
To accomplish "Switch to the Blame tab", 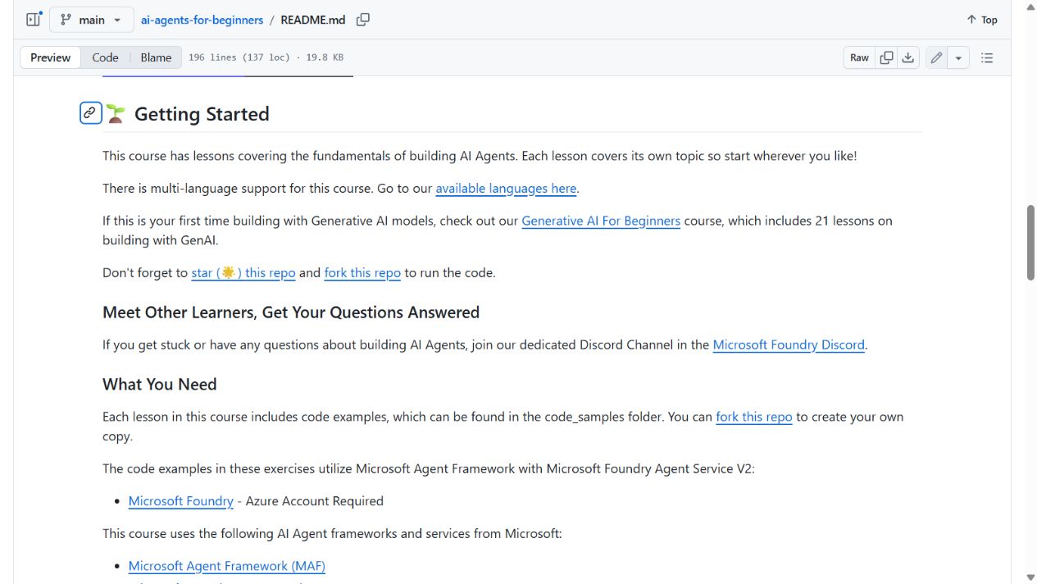I will [156, 57].
